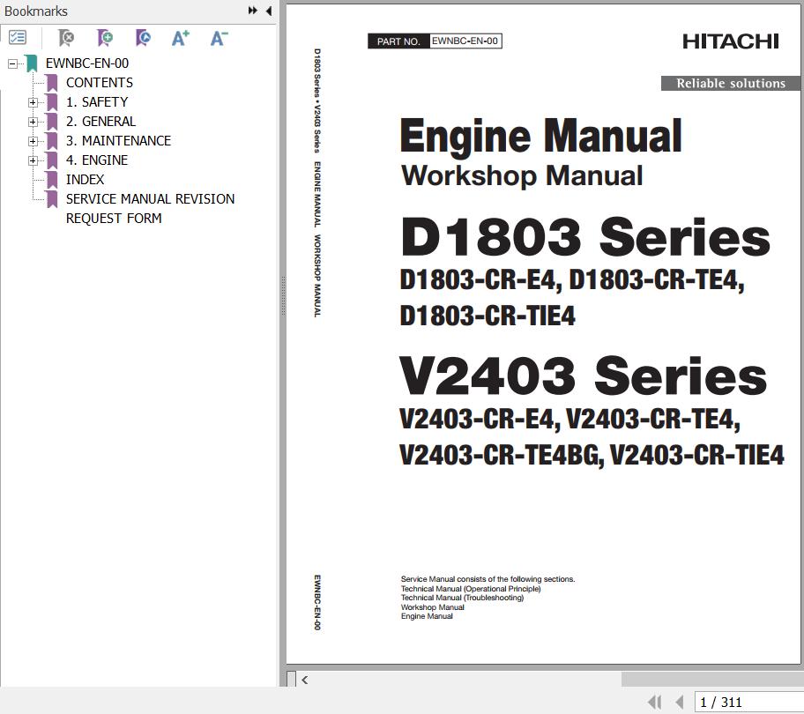Viewport: 804px width, 714px height.
Task: Open the CONTENTS bookmark
Action: click(100, 83)
